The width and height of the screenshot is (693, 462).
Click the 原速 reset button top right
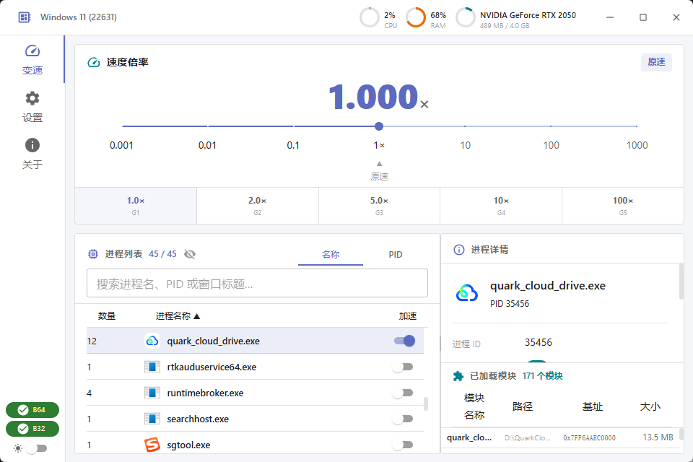(x=656, y=62)
